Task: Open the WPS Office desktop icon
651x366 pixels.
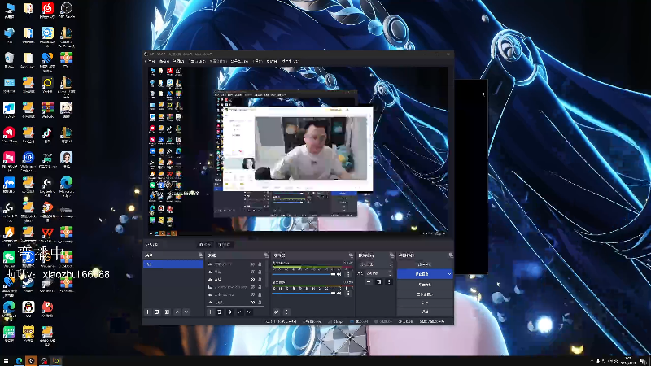Action: pyautogui.click(x=47, y=234)
